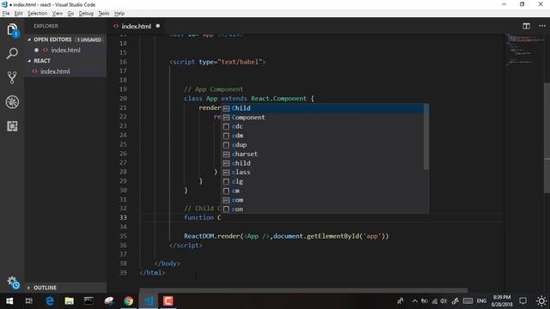Close the unsaved index.html tab dot
Screen dimensions: 550x309
[x=158, y=26]
